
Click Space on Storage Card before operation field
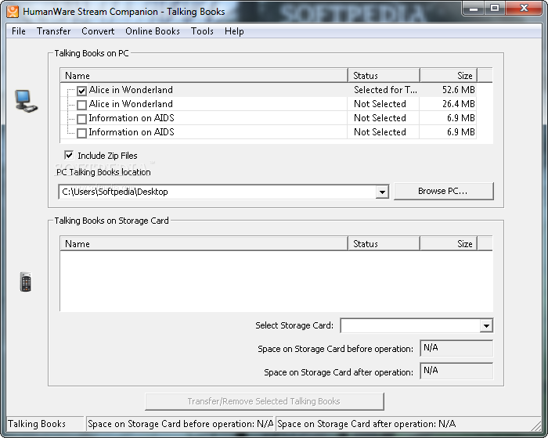pos(456,348)
